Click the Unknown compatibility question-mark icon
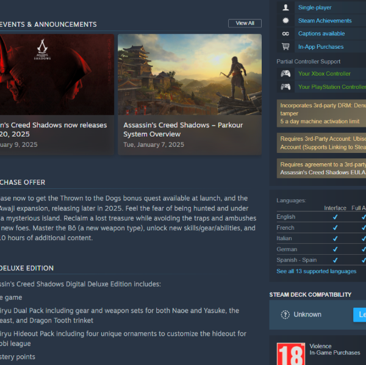The height and width of the screenshot is (365, 366). coord(285,314)
